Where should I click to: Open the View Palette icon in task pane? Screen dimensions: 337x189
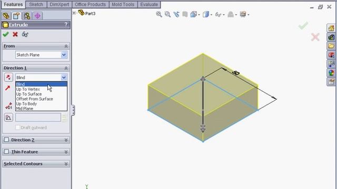(x=331, y=64)
